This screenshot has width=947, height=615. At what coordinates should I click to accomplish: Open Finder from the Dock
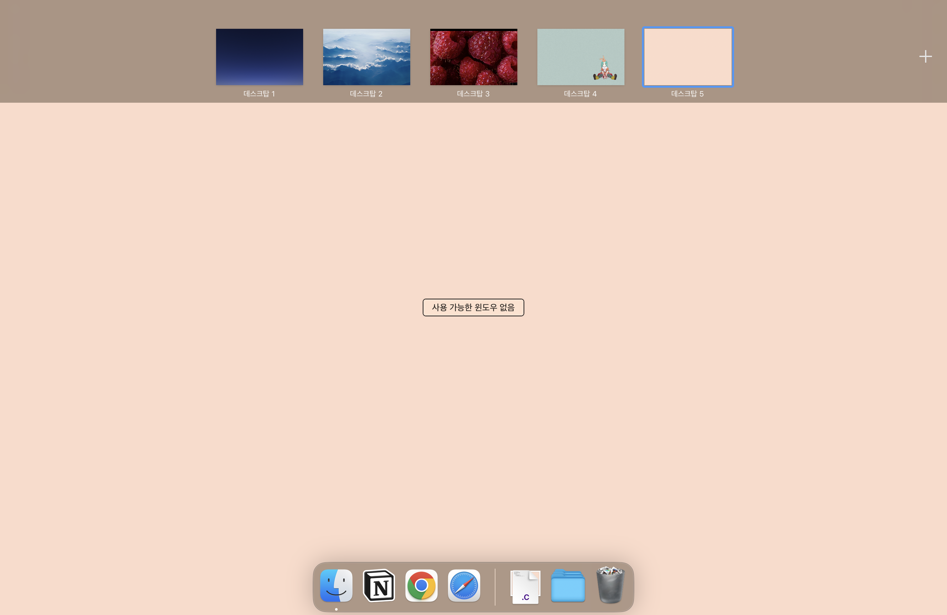pyautogui.click(x=336, y=586)
